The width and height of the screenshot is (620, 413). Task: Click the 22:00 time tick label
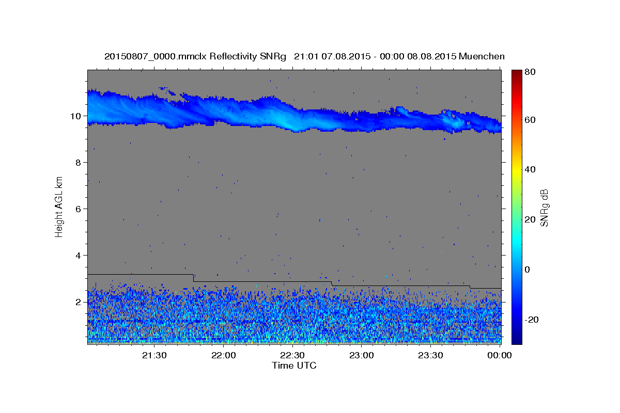224,355
